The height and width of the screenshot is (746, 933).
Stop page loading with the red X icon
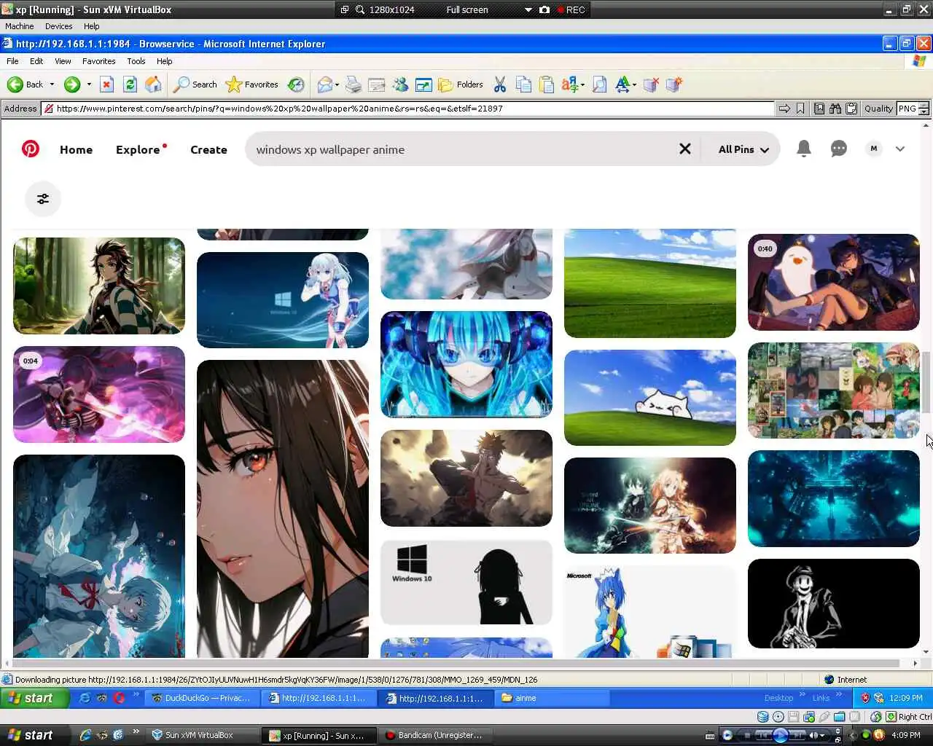[x=106, y=85]
